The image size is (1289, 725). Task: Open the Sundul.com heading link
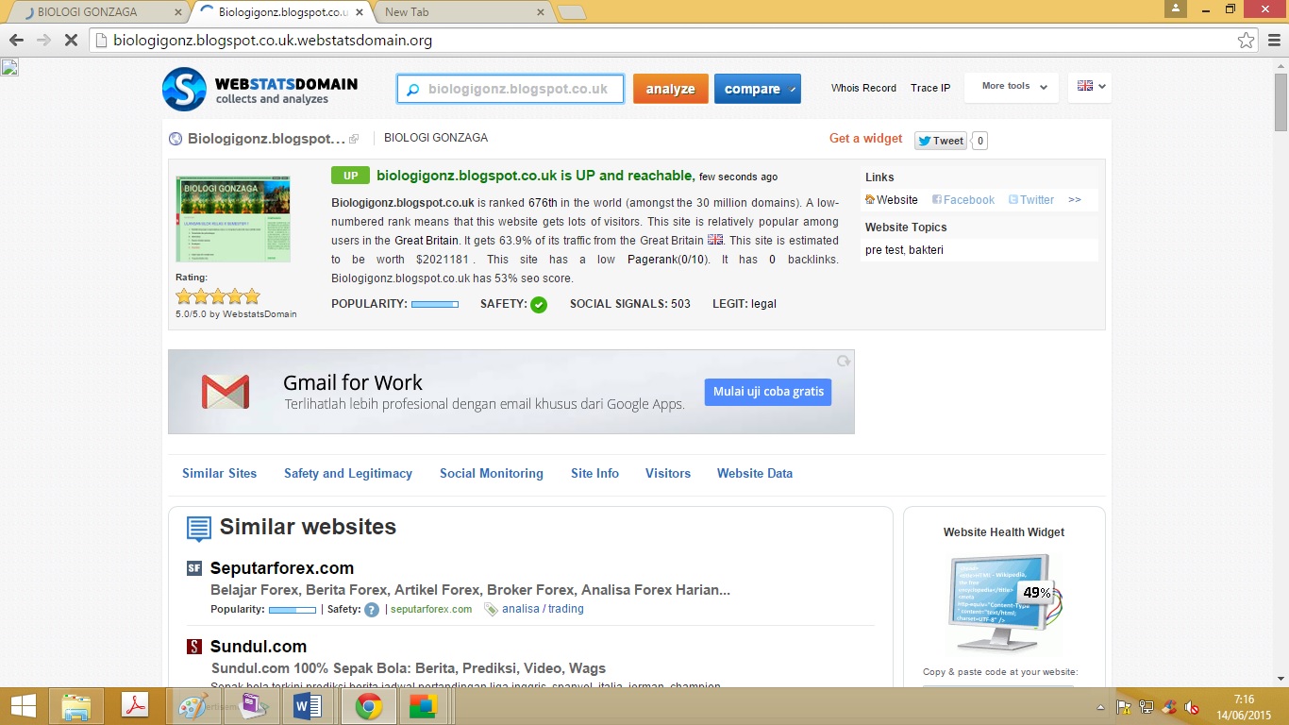pos(259,647)
